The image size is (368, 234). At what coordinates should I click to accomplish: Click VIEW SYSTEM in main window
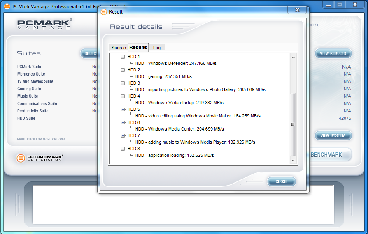click(333, 136)
